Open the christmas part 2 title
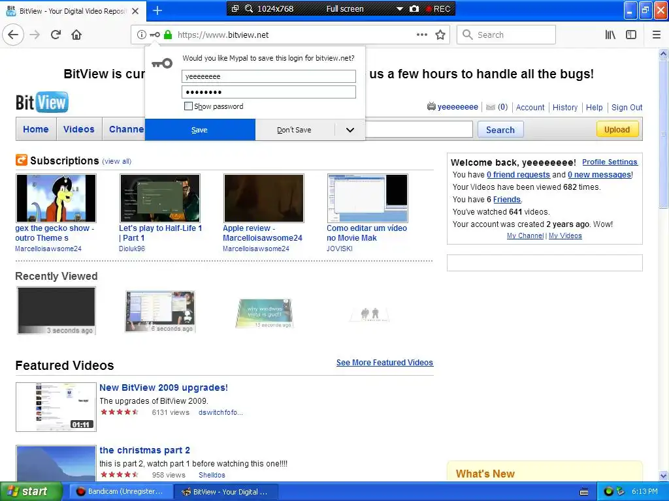Image resolution: width=669 pixels, height=501 pixels. [144, 450]
